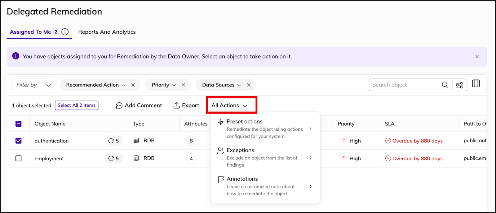The image size is (496, 213).
Task: Click the info icon beside Assigned To Me
Action: [65, 32]
